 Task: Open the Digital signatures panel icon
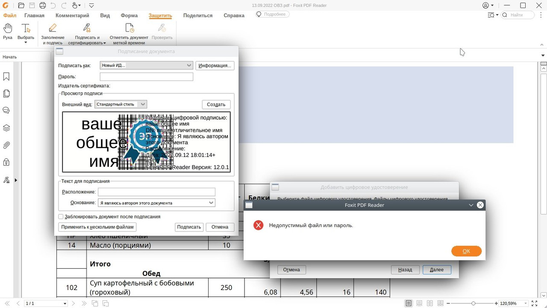(6, 180)
